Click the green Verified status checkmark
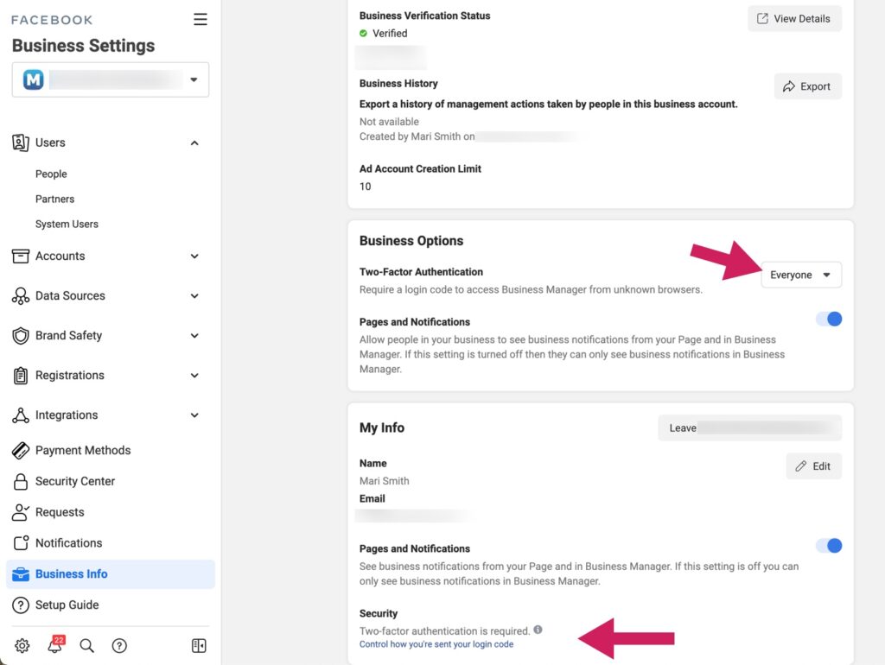Screen dimensions: 885x665 point(364,34)
